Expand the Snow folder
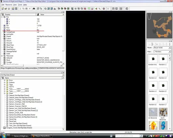 [4, 80]
